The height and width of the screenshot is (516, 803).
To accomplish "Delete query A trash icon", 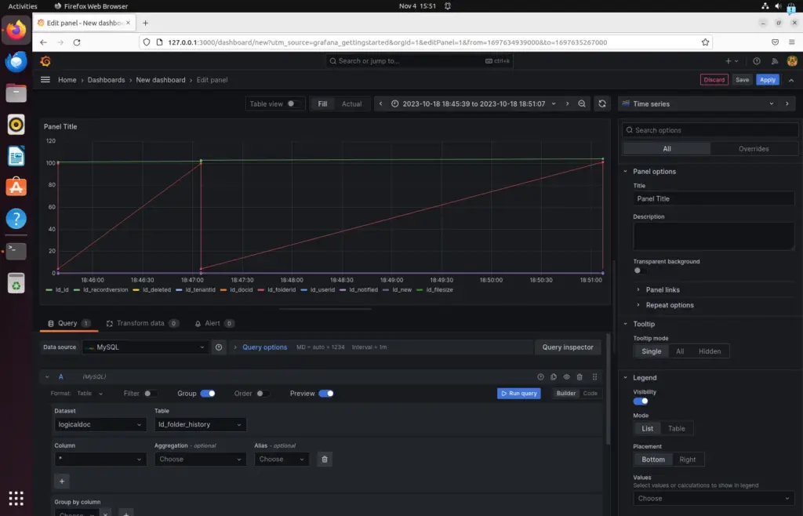I will click(580, 376).
